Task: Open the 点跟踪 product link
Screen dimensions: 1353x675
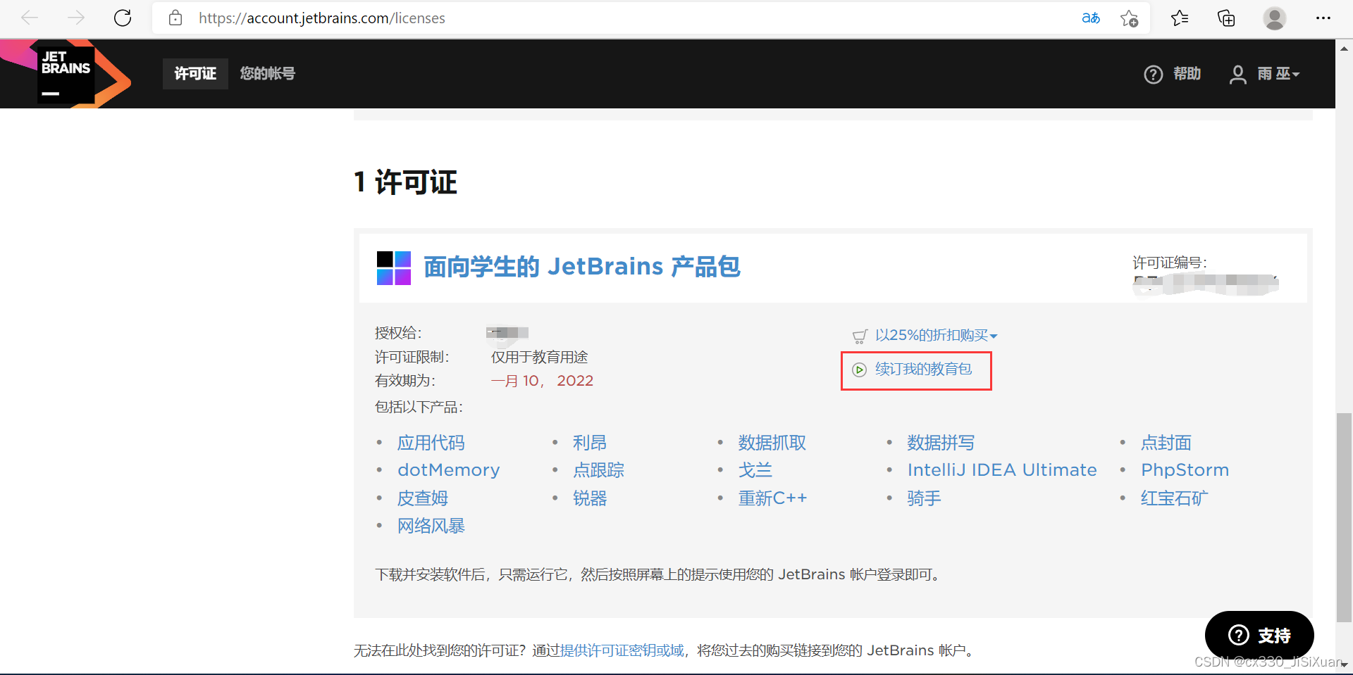Action: click(598, 470)
